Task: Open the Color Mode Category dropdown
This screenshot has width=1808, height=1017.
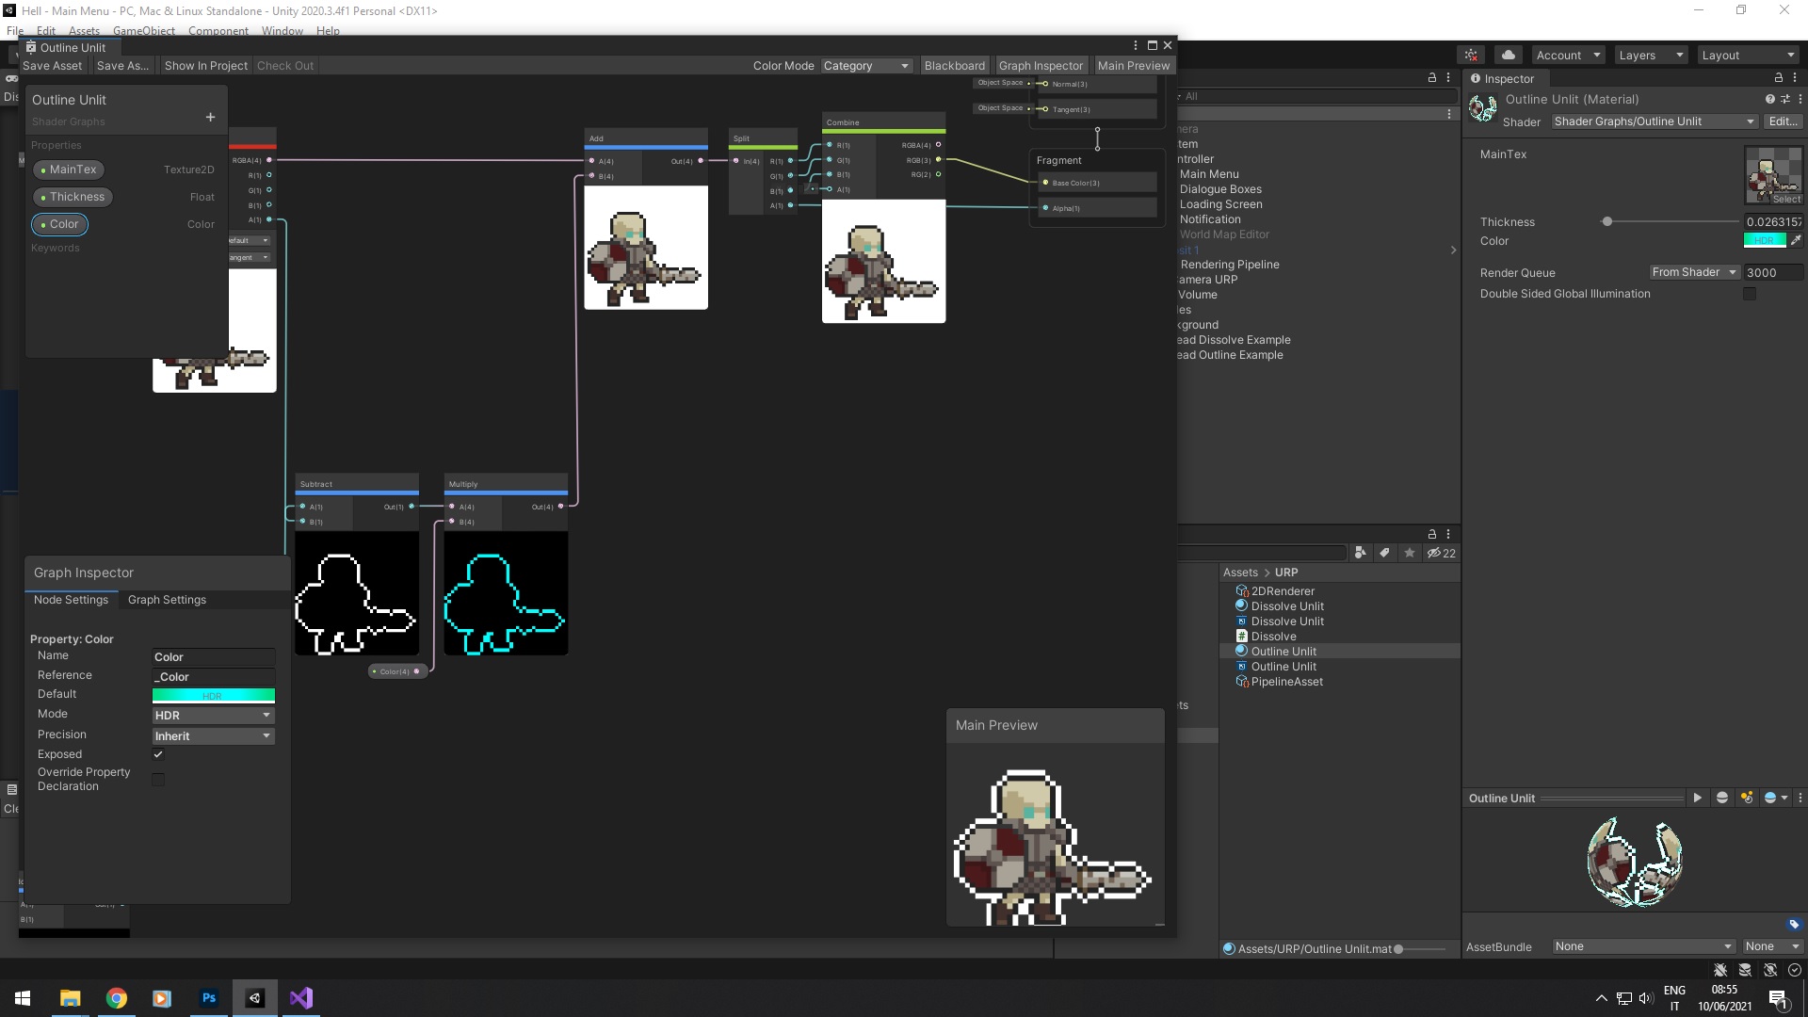Action: pos(864,65)
